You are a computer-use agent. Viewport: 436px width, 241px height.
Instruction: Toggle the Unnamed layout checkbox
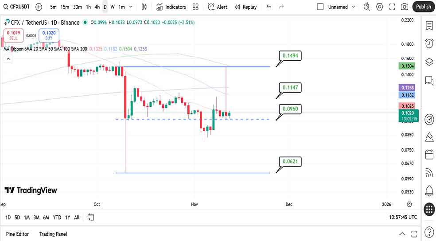coord(320,7)
